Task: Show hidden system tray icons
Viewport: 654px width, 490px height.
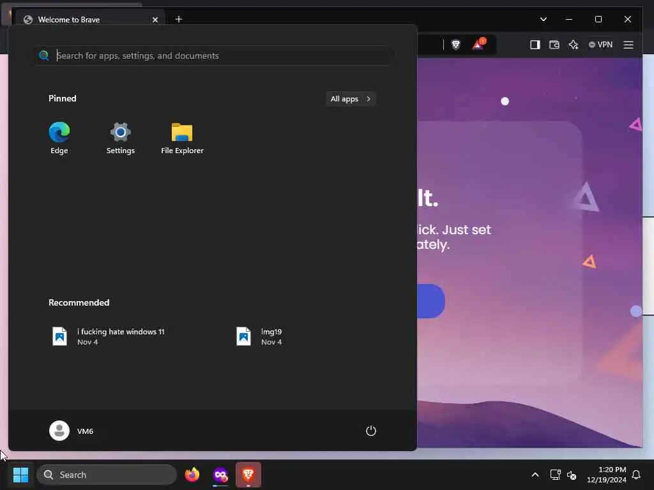Action: tap(535, 475)
